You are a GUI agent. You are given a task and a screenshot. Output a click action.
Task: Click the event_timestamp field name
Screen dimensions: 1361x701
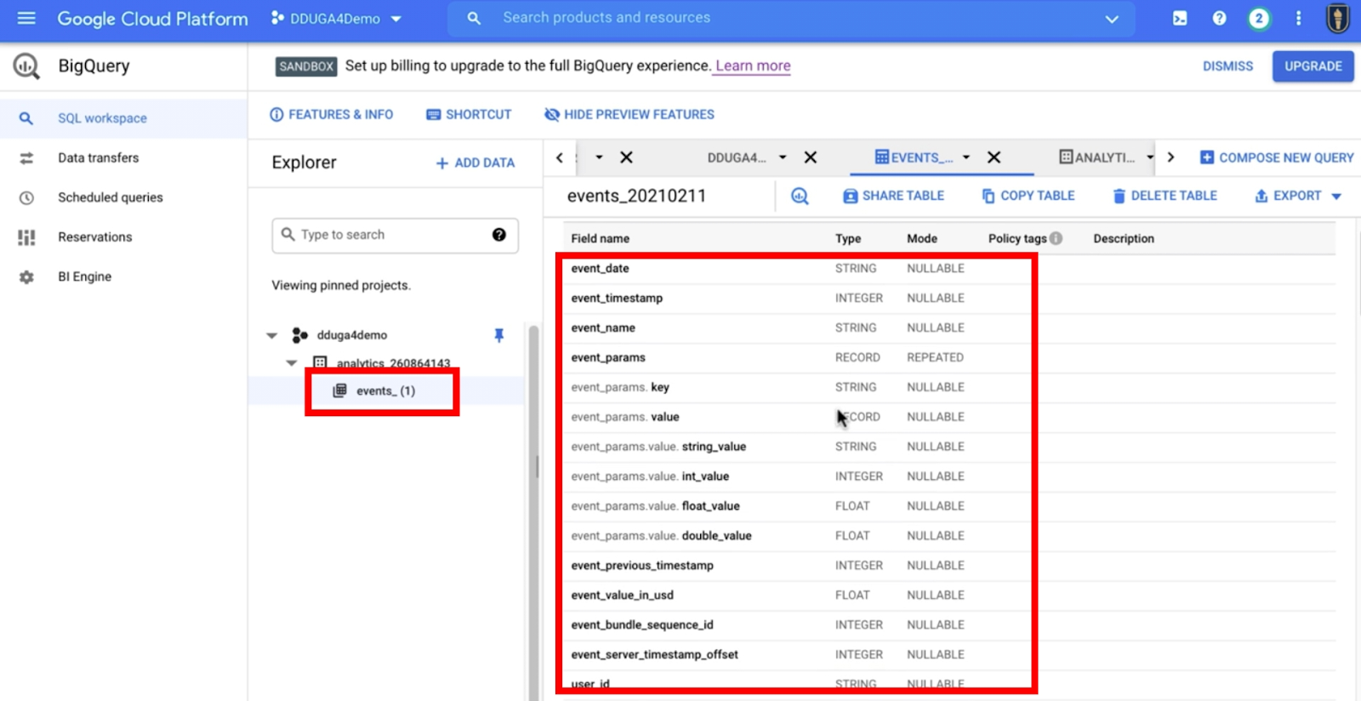coord(617,299)
